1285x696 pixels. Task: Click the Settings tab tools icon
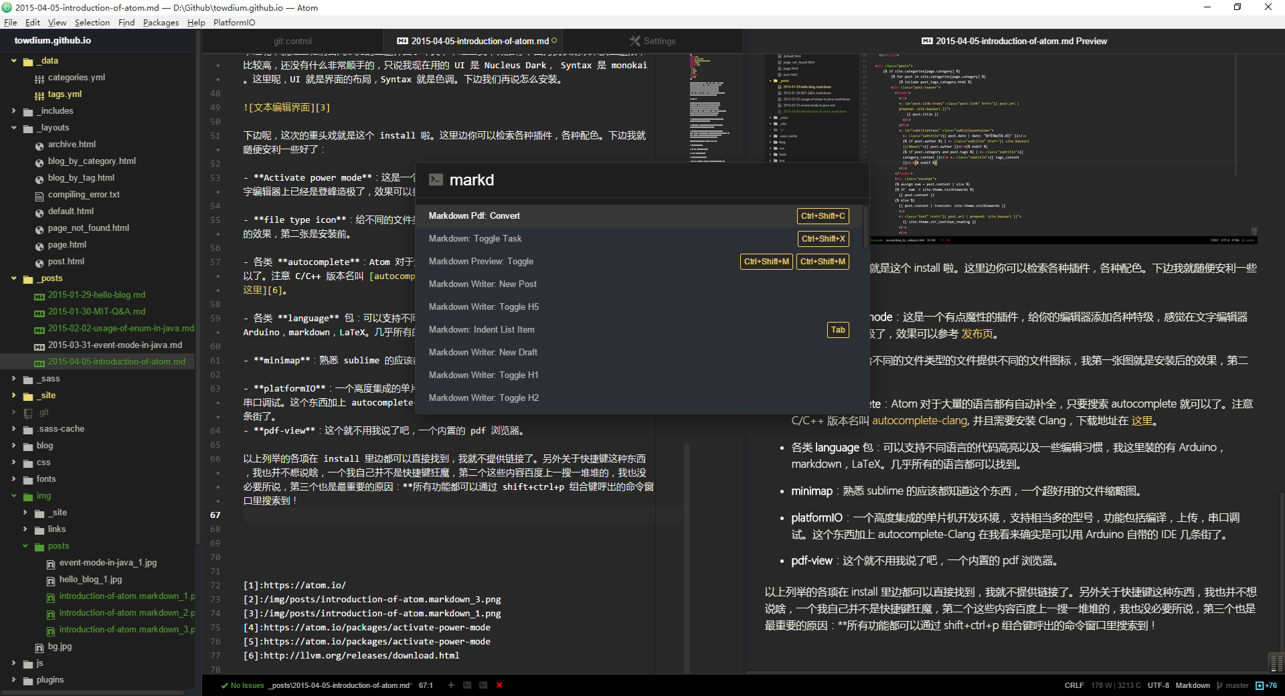pos(635,41)
